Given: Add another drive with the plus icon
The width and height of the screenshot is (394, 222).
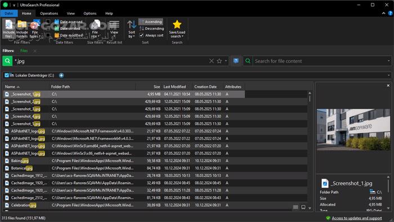Looking at the screenshot, I should tap(61, 75).
